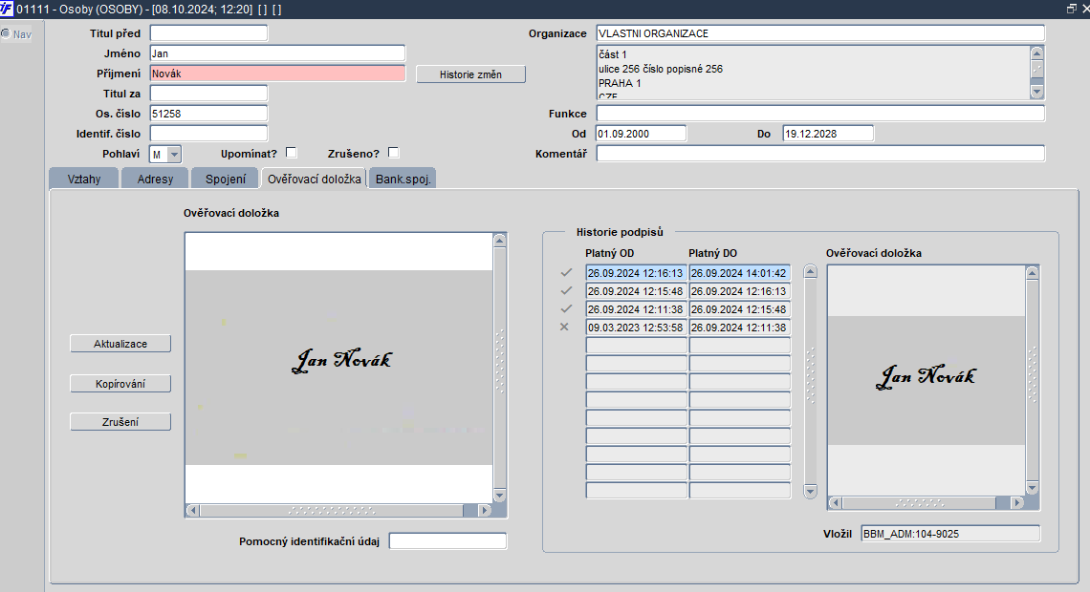This screenshot has height=592, width=1090.
Task: Click scroll-up arrow of address list box
Action: 1037,53
